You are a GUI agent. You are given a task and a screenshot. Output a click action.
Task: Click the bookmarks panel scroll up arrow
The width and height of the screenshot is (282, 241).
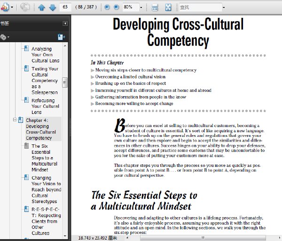coord(65,46)
